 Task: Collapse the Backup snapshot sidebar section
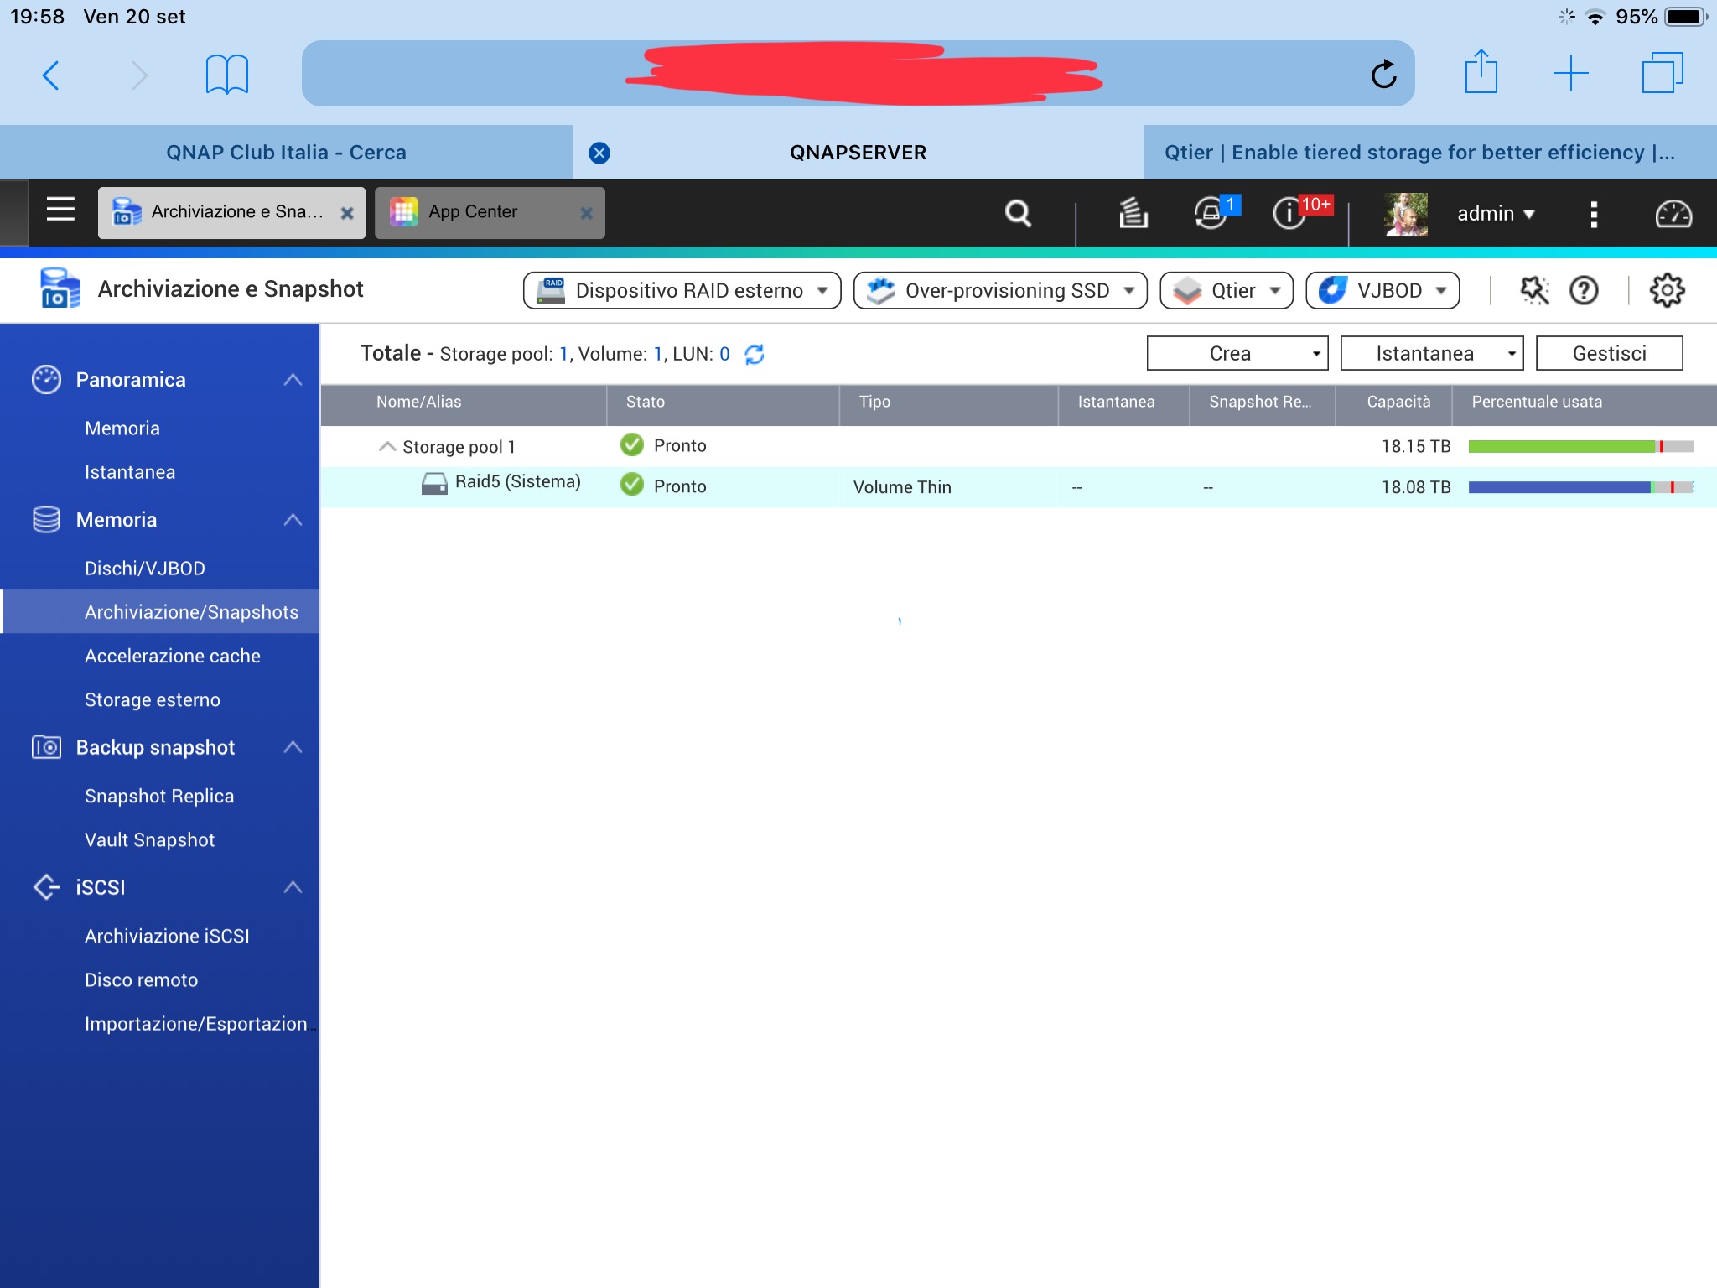293,747
